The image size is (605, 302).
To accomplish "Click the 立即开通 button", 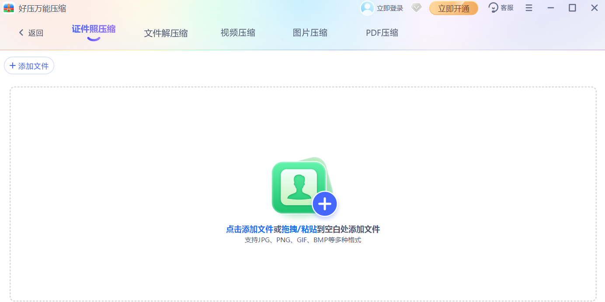I will coord(454,8).
